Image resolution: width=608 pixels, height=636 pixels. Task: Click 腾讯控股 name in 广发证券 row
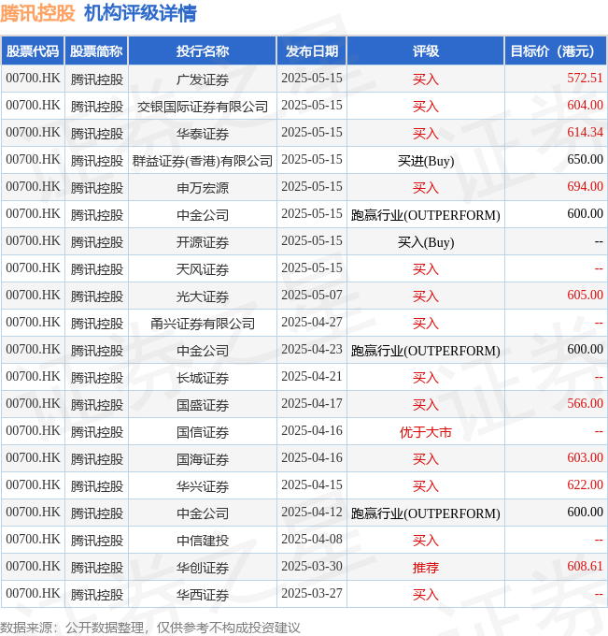coord(96,79)
